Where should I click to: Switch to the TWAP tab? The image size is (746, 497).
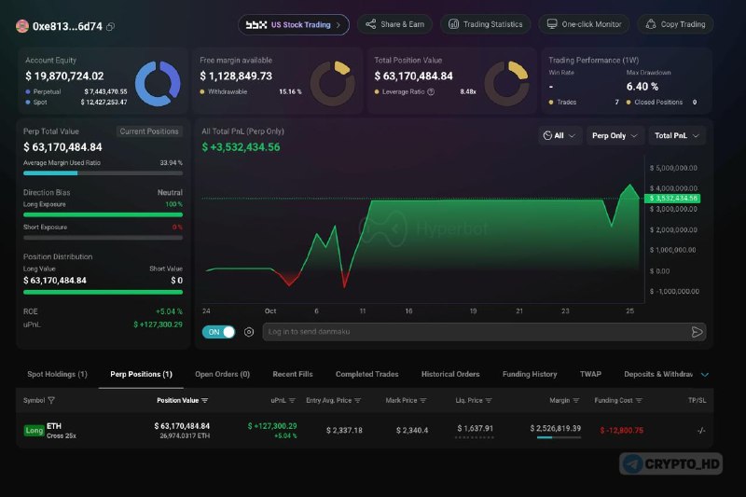[590, 374]
